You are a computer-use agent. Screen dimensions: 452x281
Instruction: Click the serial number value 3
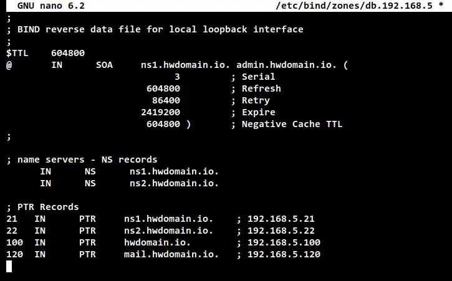(x=177, y=77)
